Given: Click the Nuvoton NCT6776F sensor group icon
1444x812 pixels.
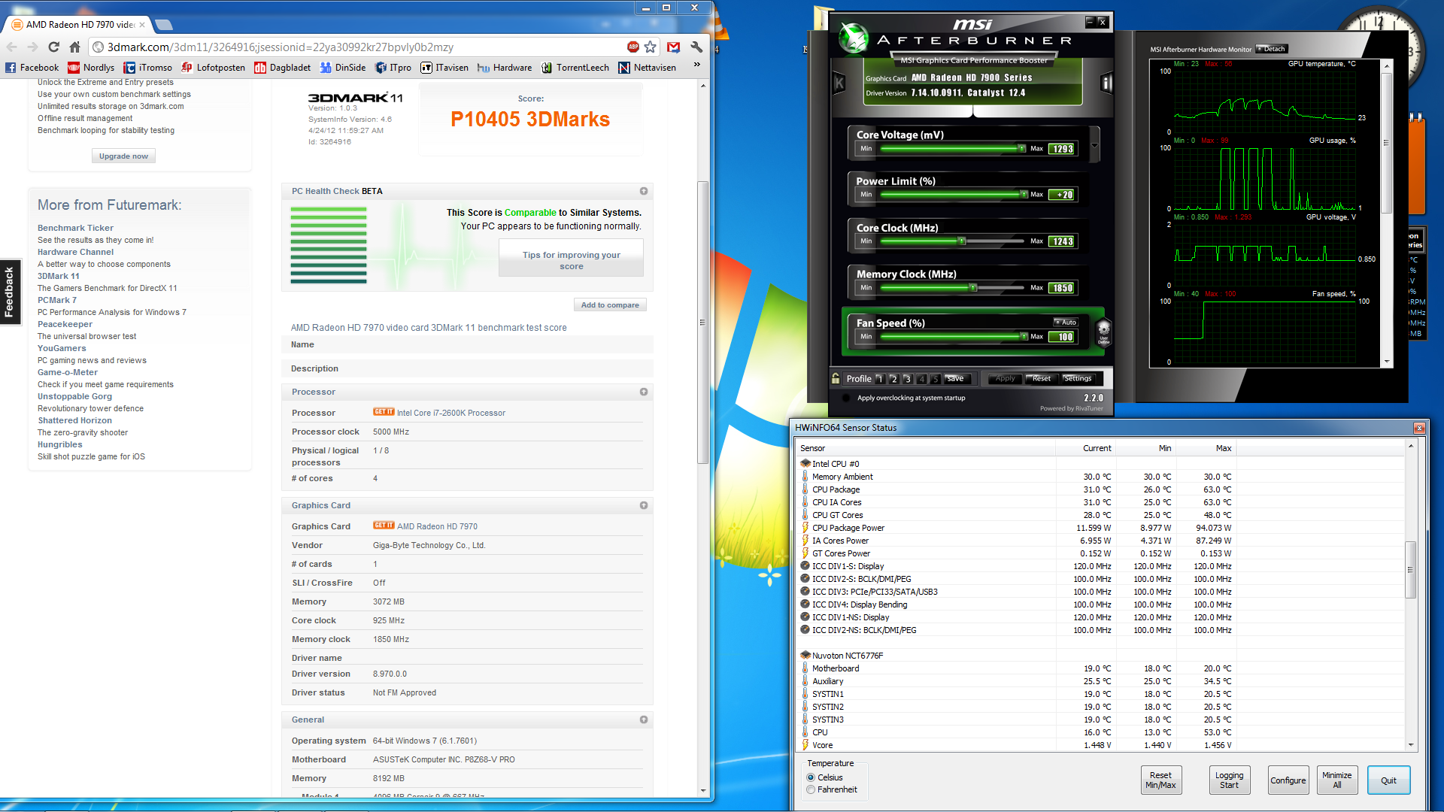Looking at the screenshot, I should pyautogui.click(x=805, y=656).
